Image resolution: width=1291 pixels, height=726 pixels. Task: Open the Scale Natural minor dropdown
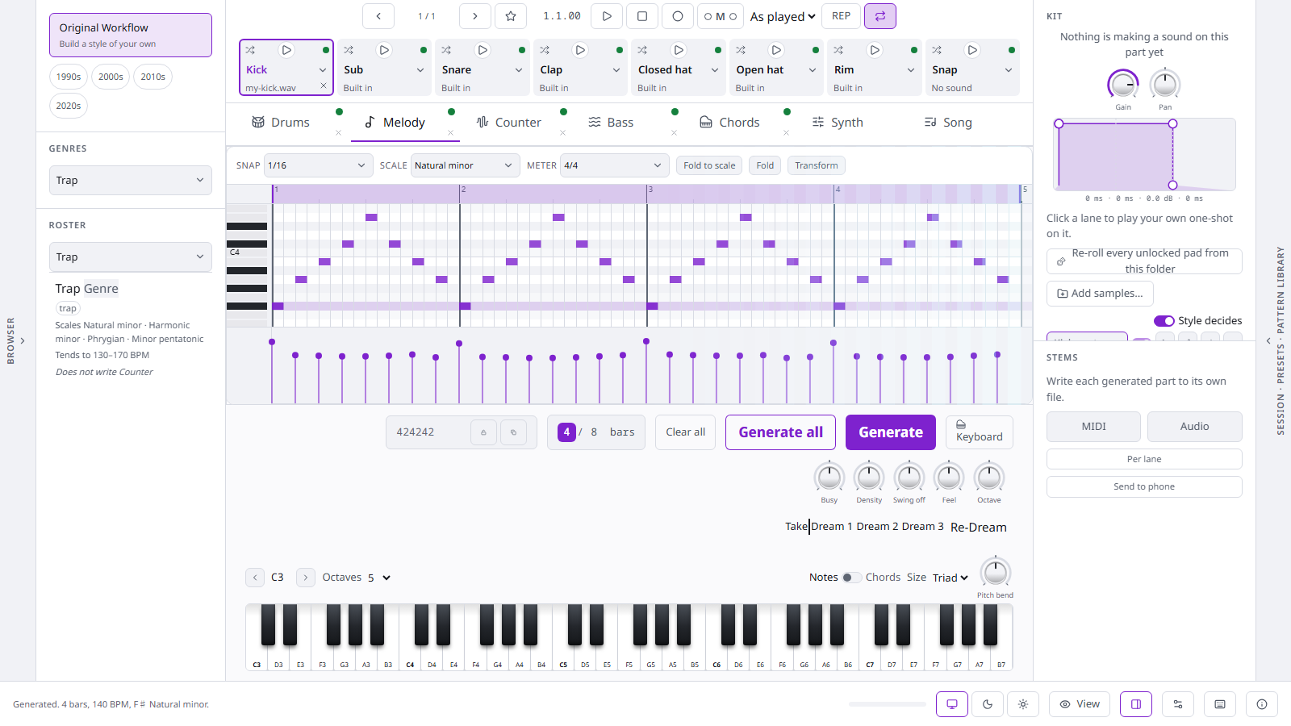click(x=466, y=165)
